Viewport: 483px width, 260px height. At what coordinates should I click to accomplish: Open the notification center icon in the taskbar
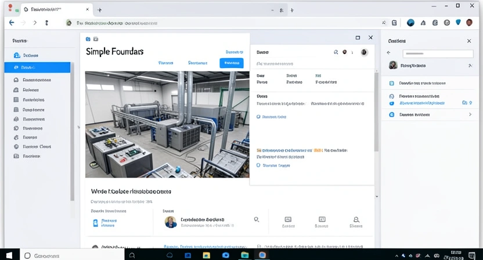[471, 255]
